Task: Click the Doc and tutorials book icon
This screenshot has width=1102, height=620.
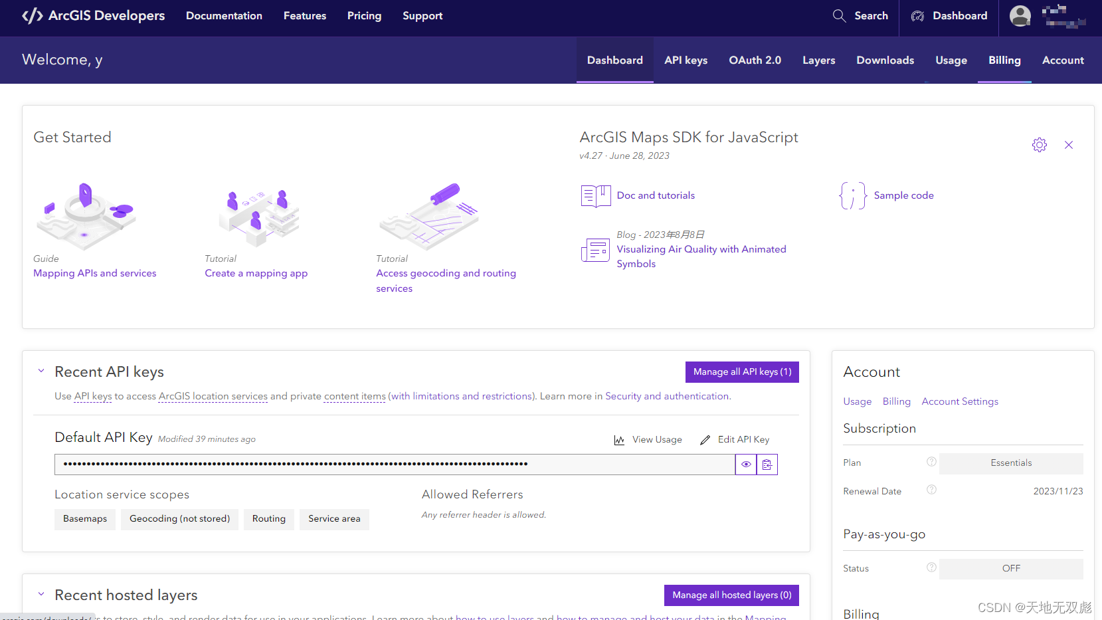Action: pos(595,195)
